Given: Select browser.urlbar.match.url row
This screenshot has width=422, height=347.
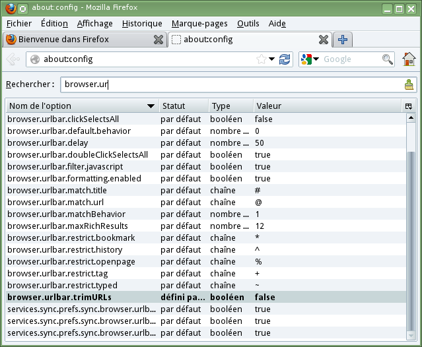Looking at the screenshot, I should 206,202.
